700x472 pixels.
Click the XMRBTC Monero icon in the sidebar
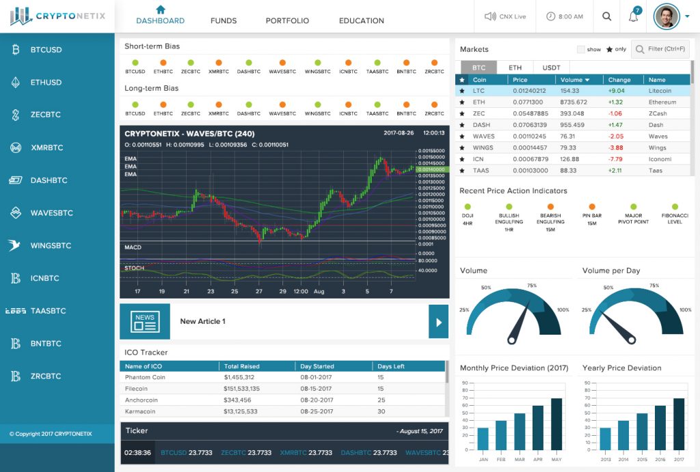tap(15, 148)
